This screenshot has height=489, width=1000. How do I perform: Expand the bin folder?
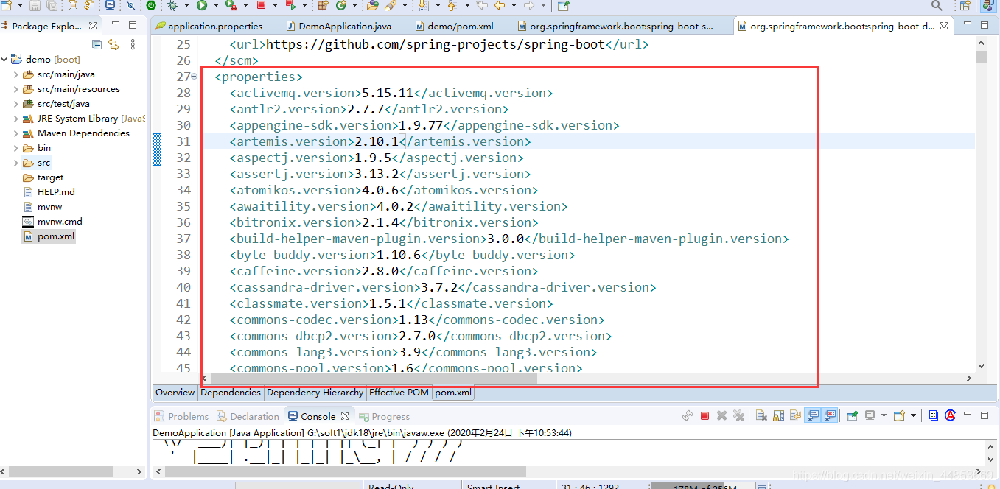(x=15, y=148)
